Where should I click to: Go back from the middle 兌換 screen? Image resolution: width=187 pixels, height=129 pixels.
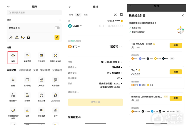[x=70, y=7]
